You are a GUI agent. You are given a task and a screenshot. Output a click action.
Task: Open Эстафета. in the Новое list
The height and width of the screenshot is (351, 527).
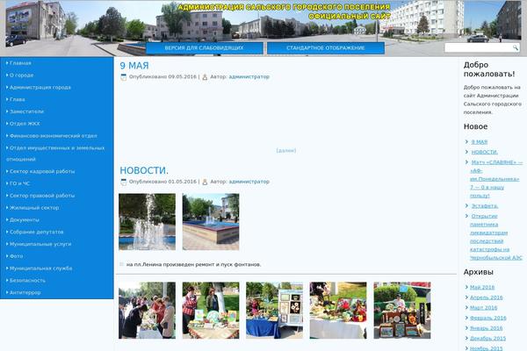485,206
